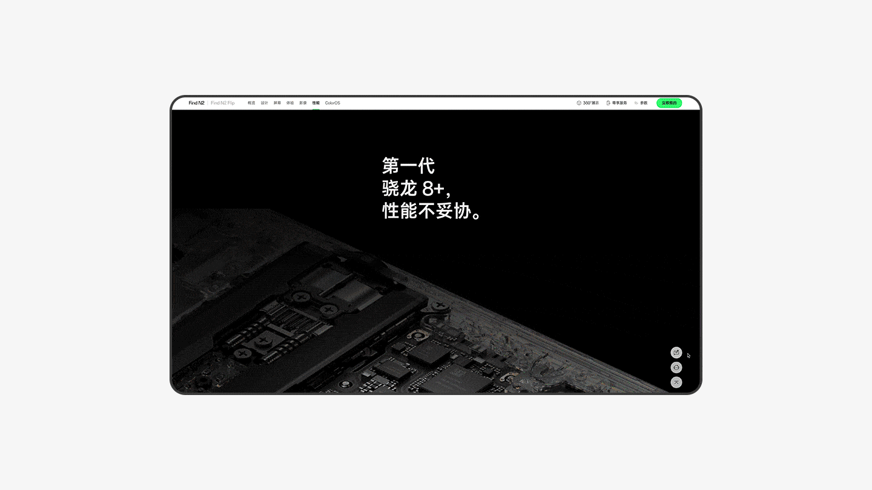Go to the 屏幕 screen tab

(x=277, y=103)
